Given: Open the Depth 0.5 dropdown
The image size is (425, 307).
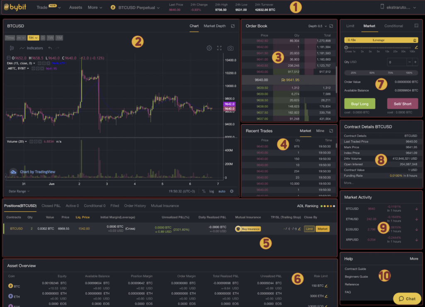Looking at the screenshot, I should point(318,26).
